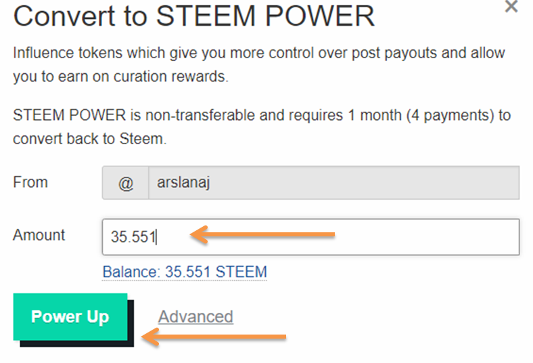Screen dimensions: 533x363
Task: Click the Influence tokens description line
Action: 259,53
